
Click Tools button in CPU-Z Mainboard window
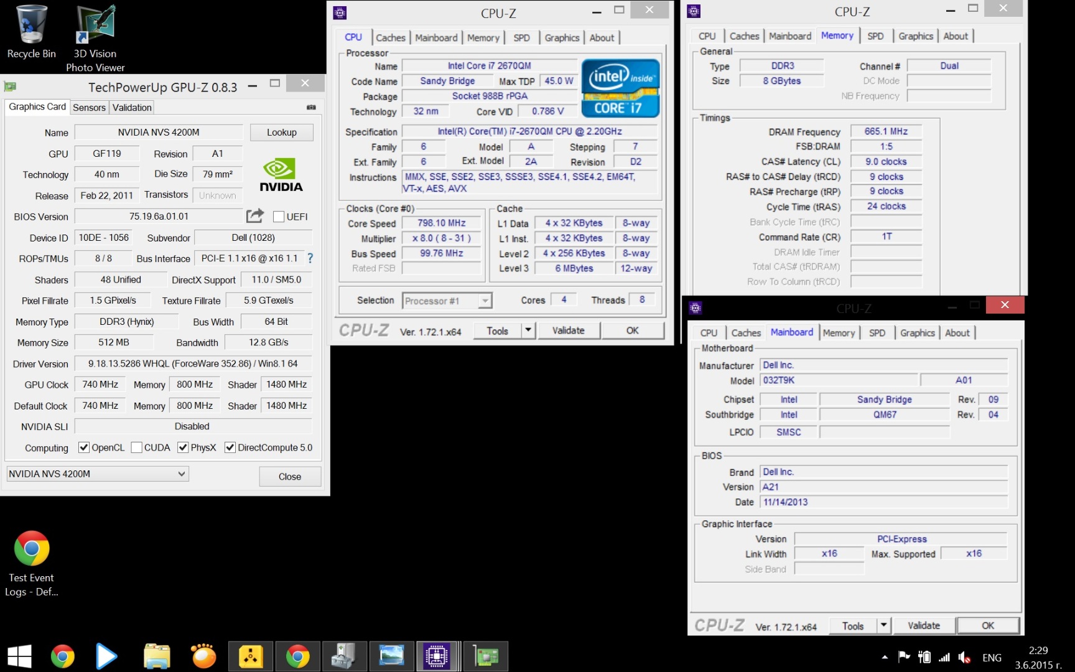coord(853,626)
